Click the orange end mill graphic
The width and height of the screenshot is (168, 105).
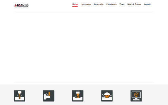[78, 96]
